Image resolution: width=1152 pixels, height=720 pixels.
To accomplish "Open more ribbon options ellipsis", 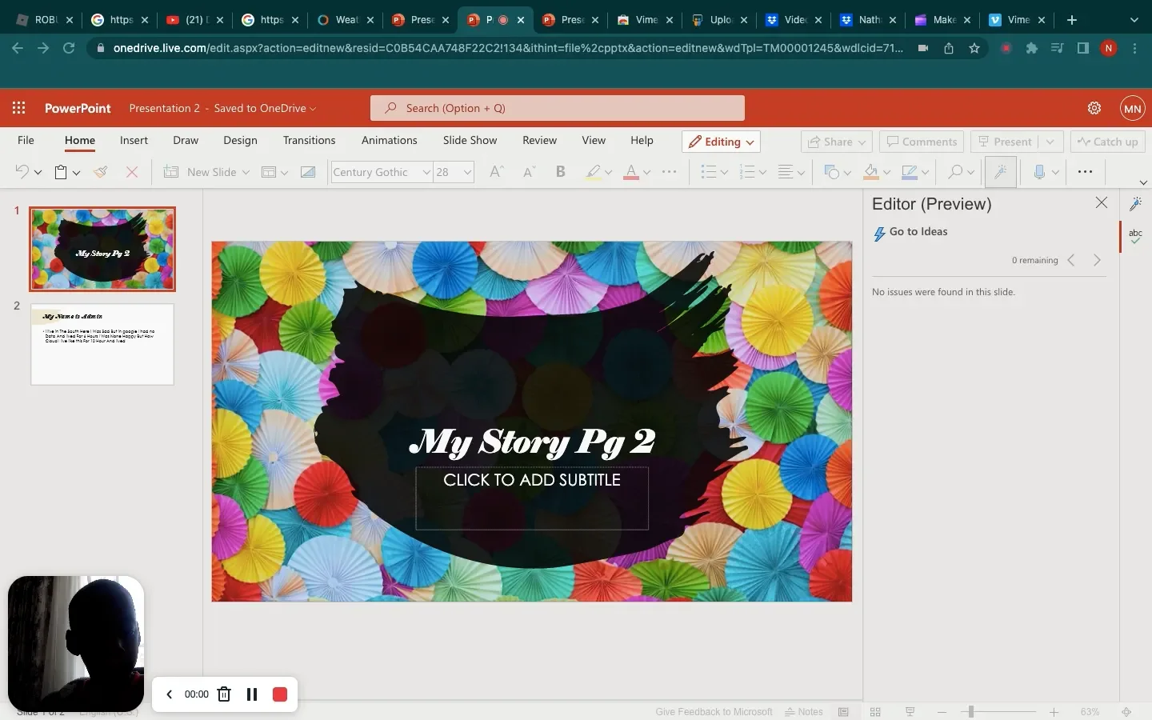I will click(1085, 172).
